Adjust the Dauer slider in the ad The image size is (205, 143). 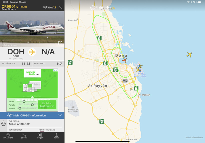[24, 101]
